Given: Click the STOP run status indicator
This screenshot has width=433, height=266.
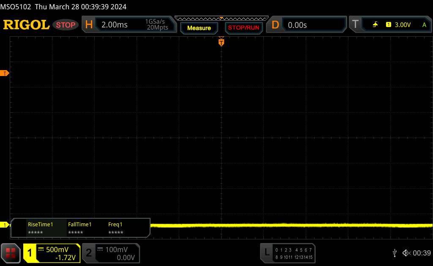Looking at the screenshot, I should [x=66, y=25].
